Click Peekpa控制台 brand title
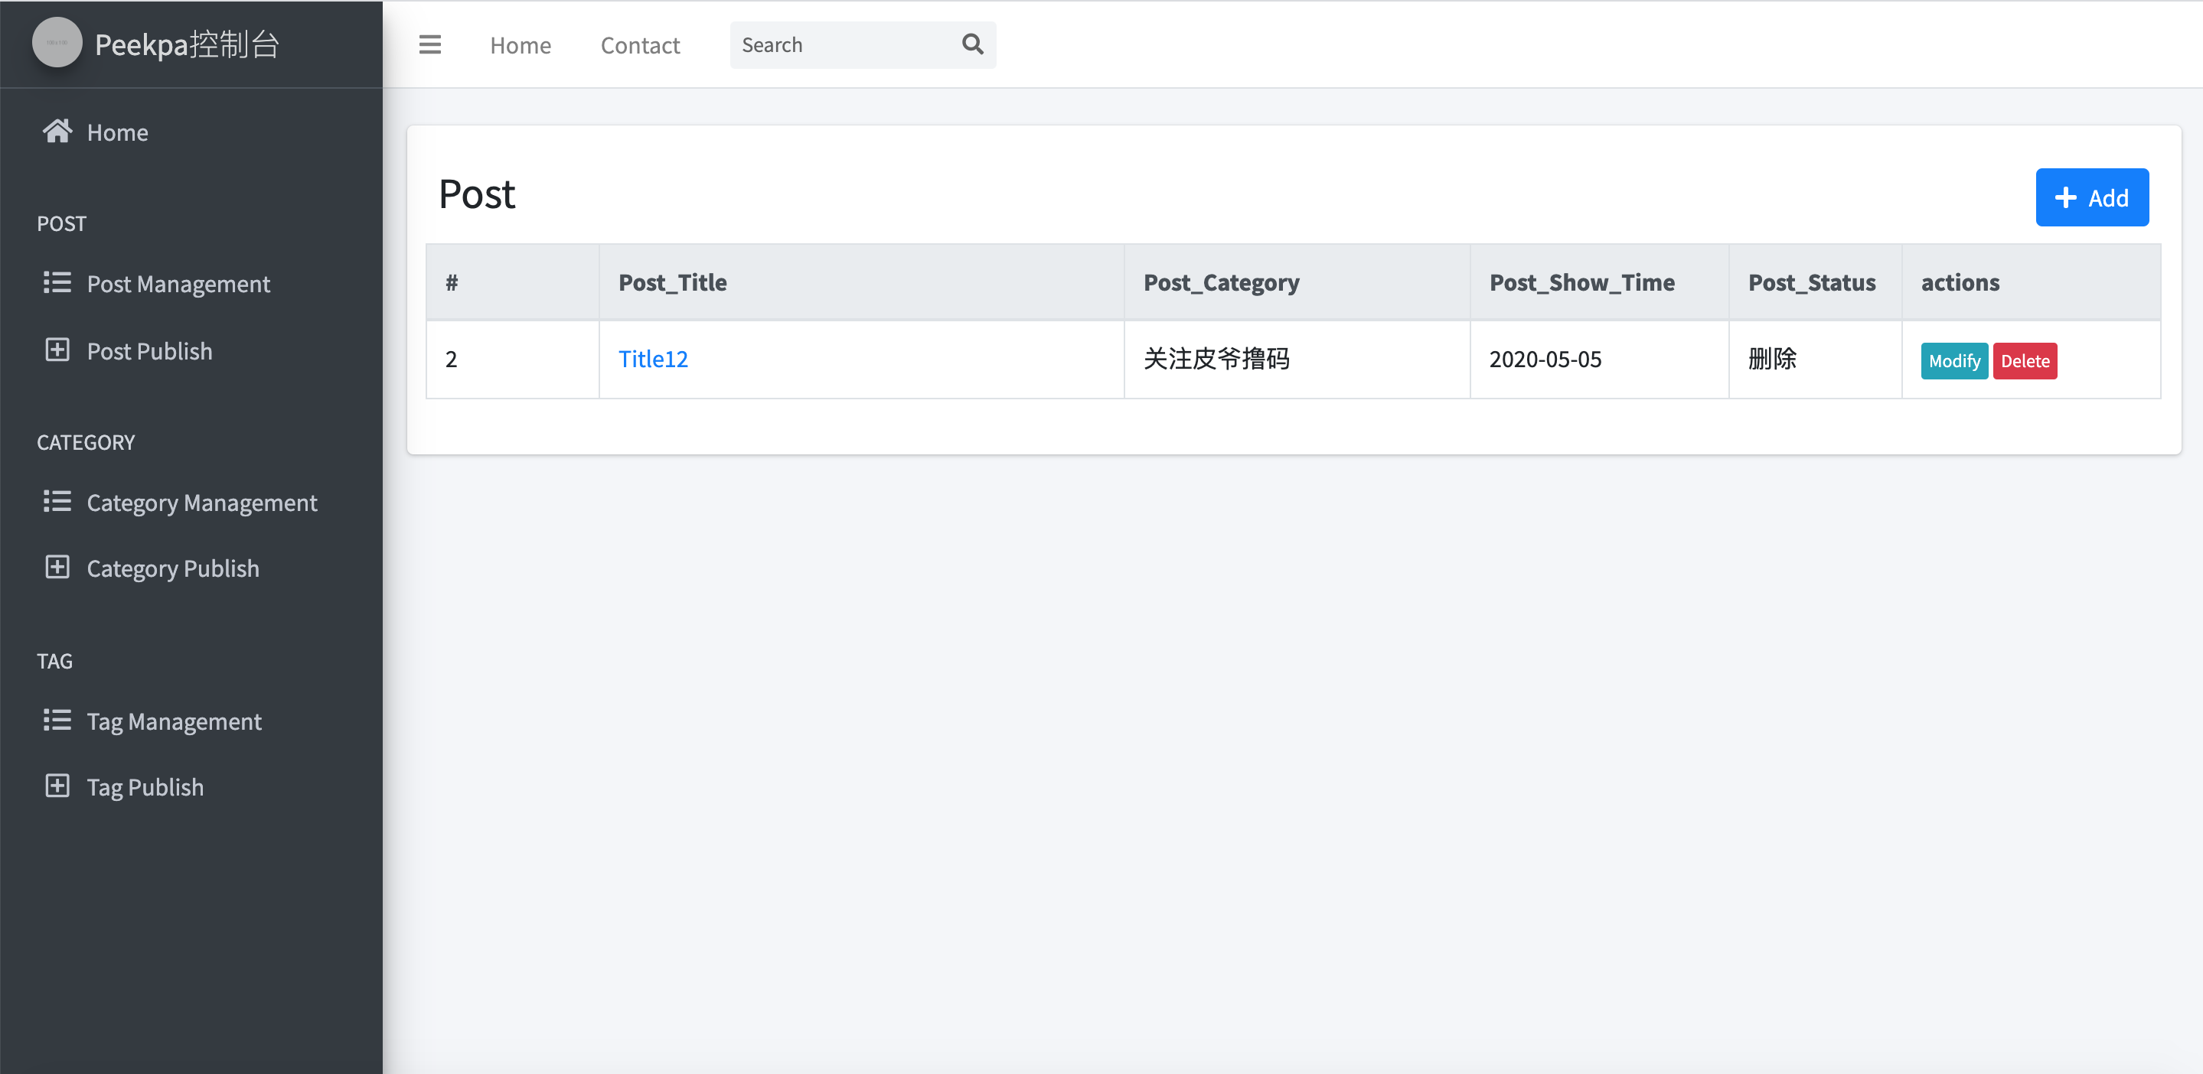 188,44
